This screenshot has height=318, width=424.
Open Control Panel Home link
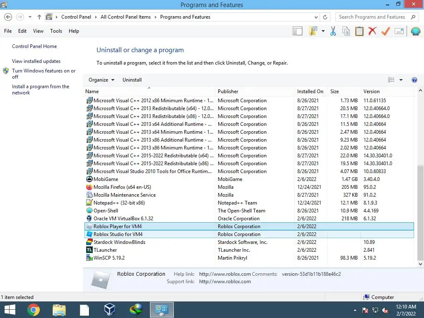point(34,46)
